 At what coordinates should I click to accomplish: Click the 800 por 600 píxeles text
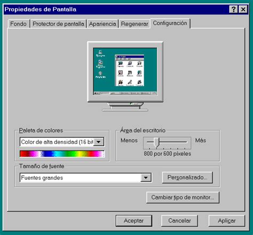(168, 154)
